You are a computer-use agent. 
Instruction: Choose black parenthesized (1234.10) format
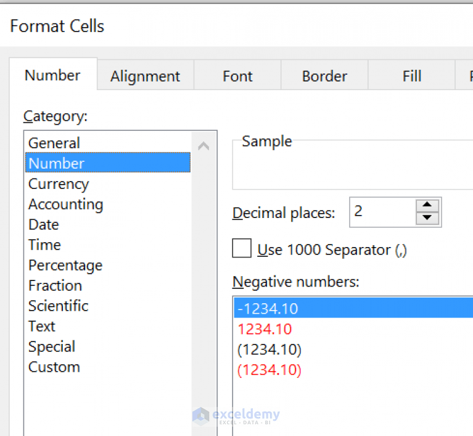coord(269,350)
